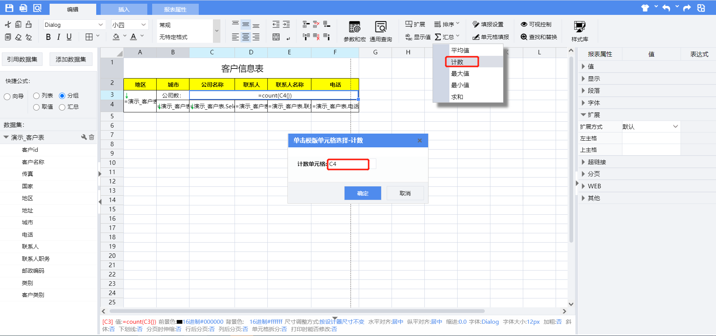Select the 向导 radio button
Screen dimensions: 716x336
(7, 97)
